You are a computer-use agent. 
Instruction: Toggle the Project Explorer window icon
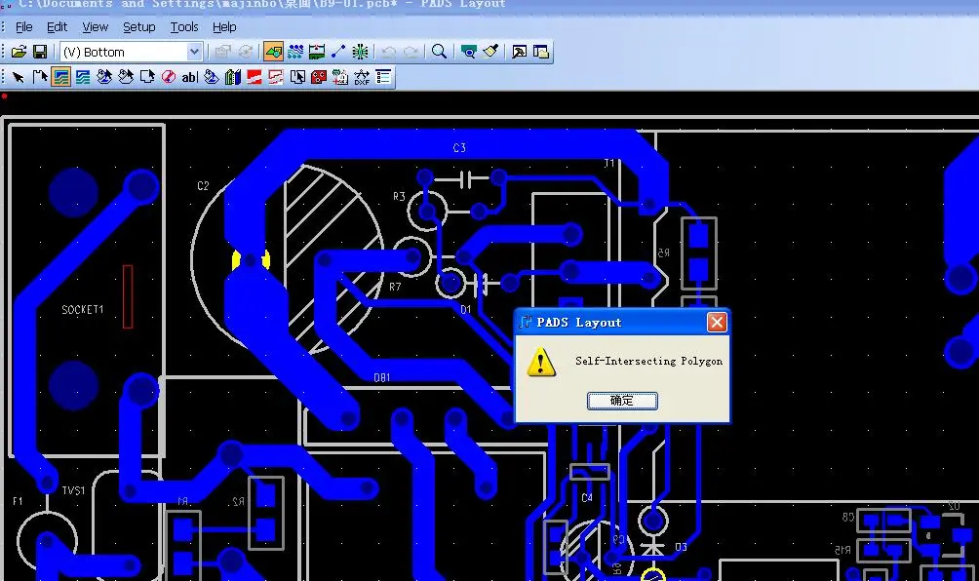[x=541, y=52]
